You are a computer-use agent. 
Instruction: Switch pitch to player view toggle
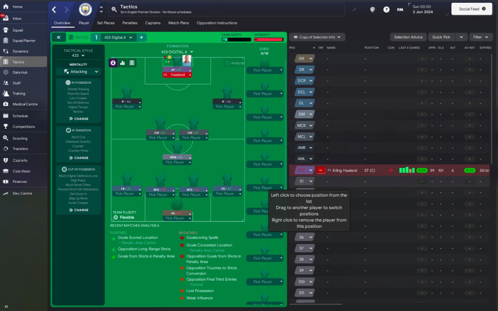tap(113, 63)
